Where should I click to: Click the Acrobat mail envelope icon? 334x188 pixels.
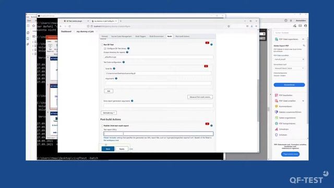[300, 26]
